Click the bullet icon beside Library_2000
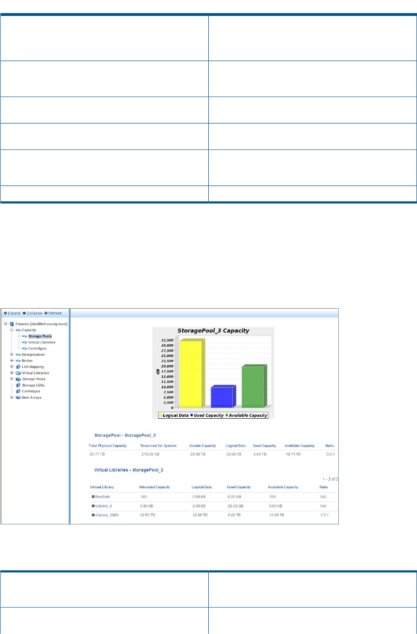The image size is (417, 634). click(x=93, y=515)
